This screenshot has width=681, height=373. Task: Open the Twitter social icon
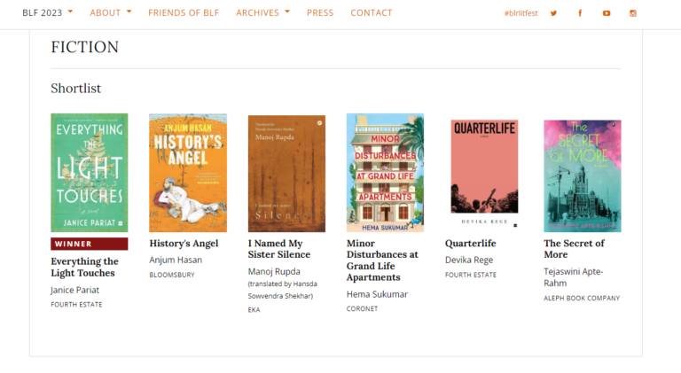click(x=554, y=13)
